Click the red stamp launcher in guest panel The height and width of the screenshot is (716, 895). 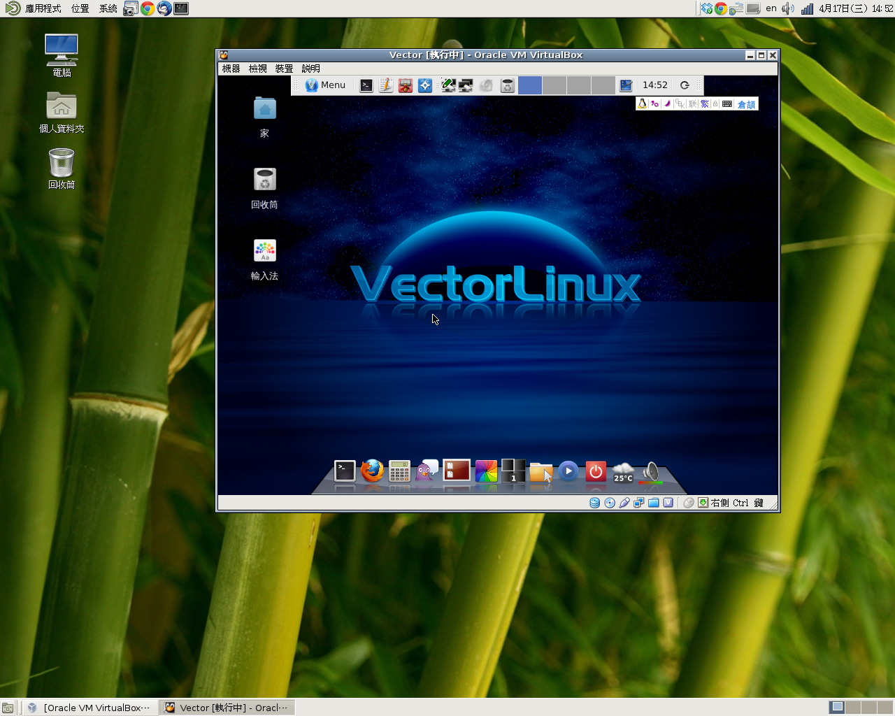coord(406,85)
